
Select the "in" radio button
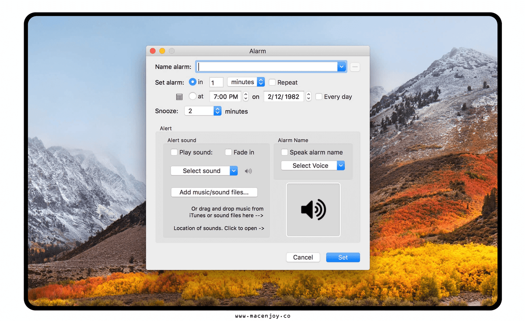(x=192, y=82)
